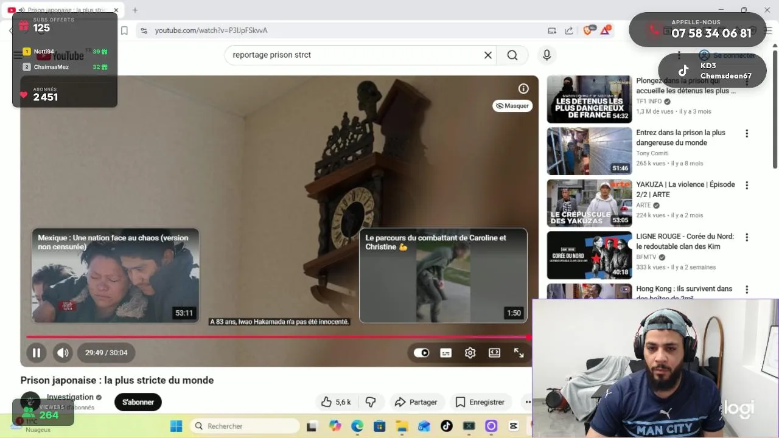The width and height of the screenshot is (779, 438).
Task: Enter fullscreen mode for the video
Action: pyautogui.click(x=519, y=353)
